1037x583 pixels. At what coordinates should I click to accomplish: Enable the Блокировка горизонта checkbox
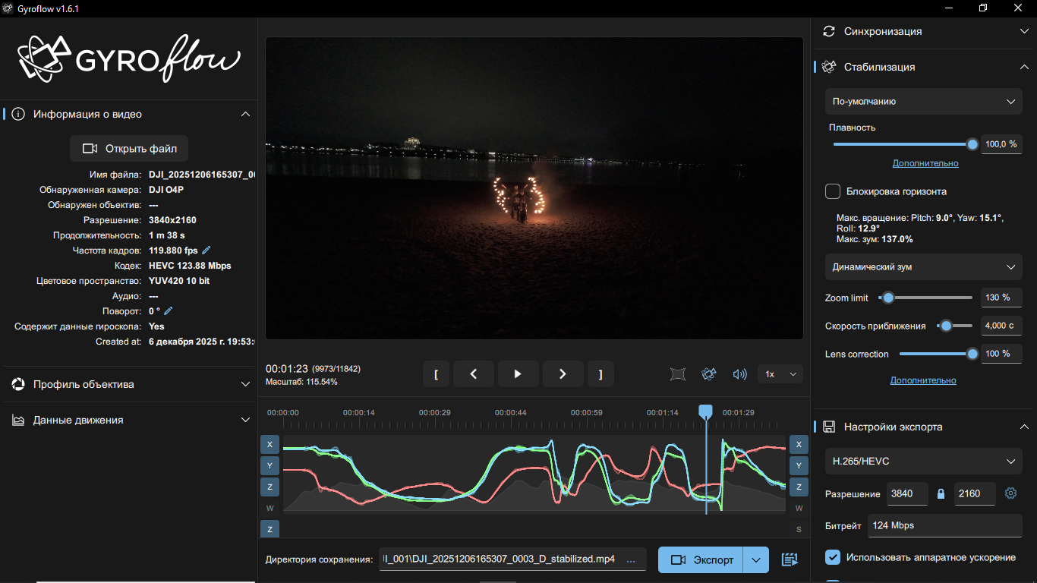(833, 191)
